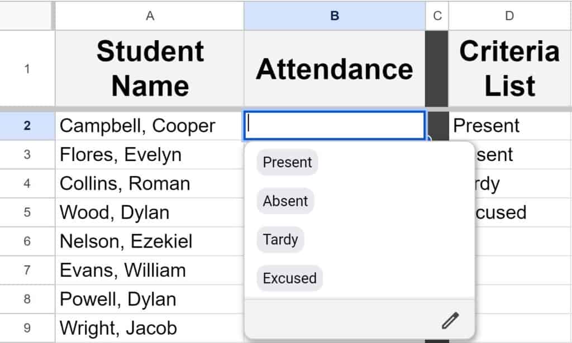This screenshot has width=572, height=343.
Task: Click row 2 header number
Action: coord(27,125)
